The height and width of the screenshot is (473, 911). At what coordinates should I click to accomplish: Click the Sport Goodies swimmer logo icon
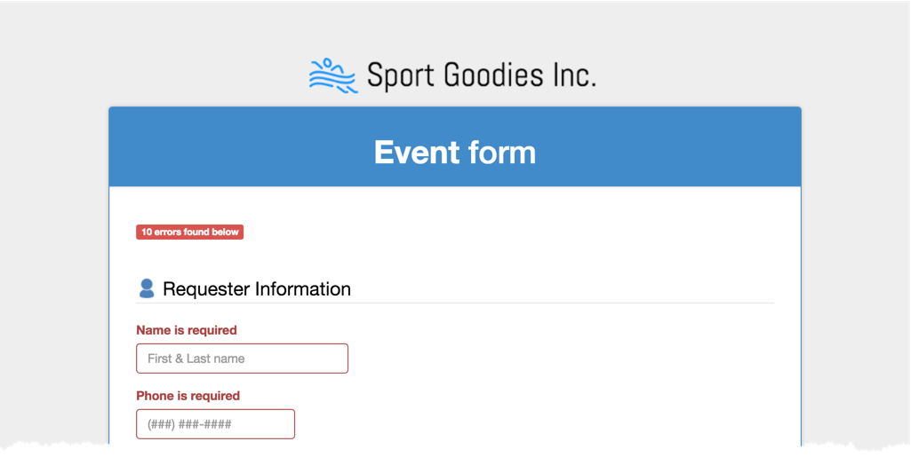click(332, 75)
